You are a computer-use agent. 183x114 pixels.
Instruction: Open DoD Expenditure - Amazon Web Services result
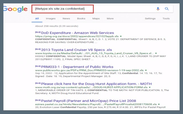click(x=77, y=33)
